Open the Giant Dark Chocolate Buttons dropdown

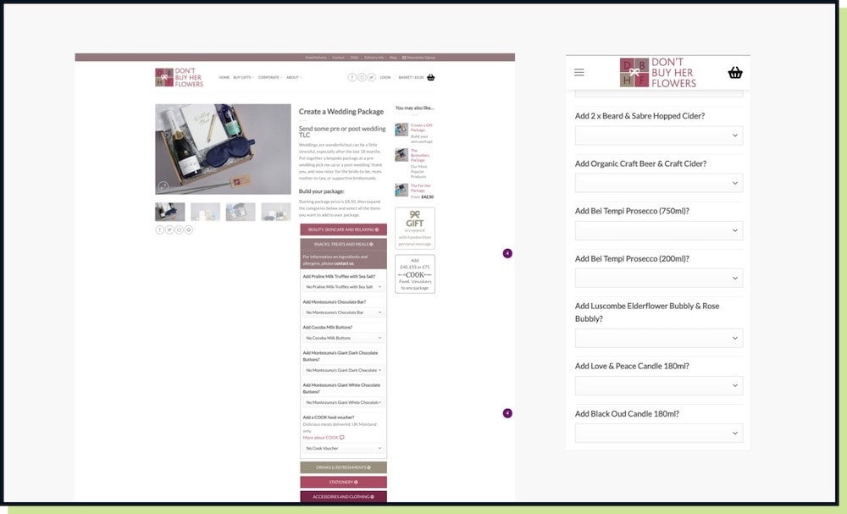343,370
